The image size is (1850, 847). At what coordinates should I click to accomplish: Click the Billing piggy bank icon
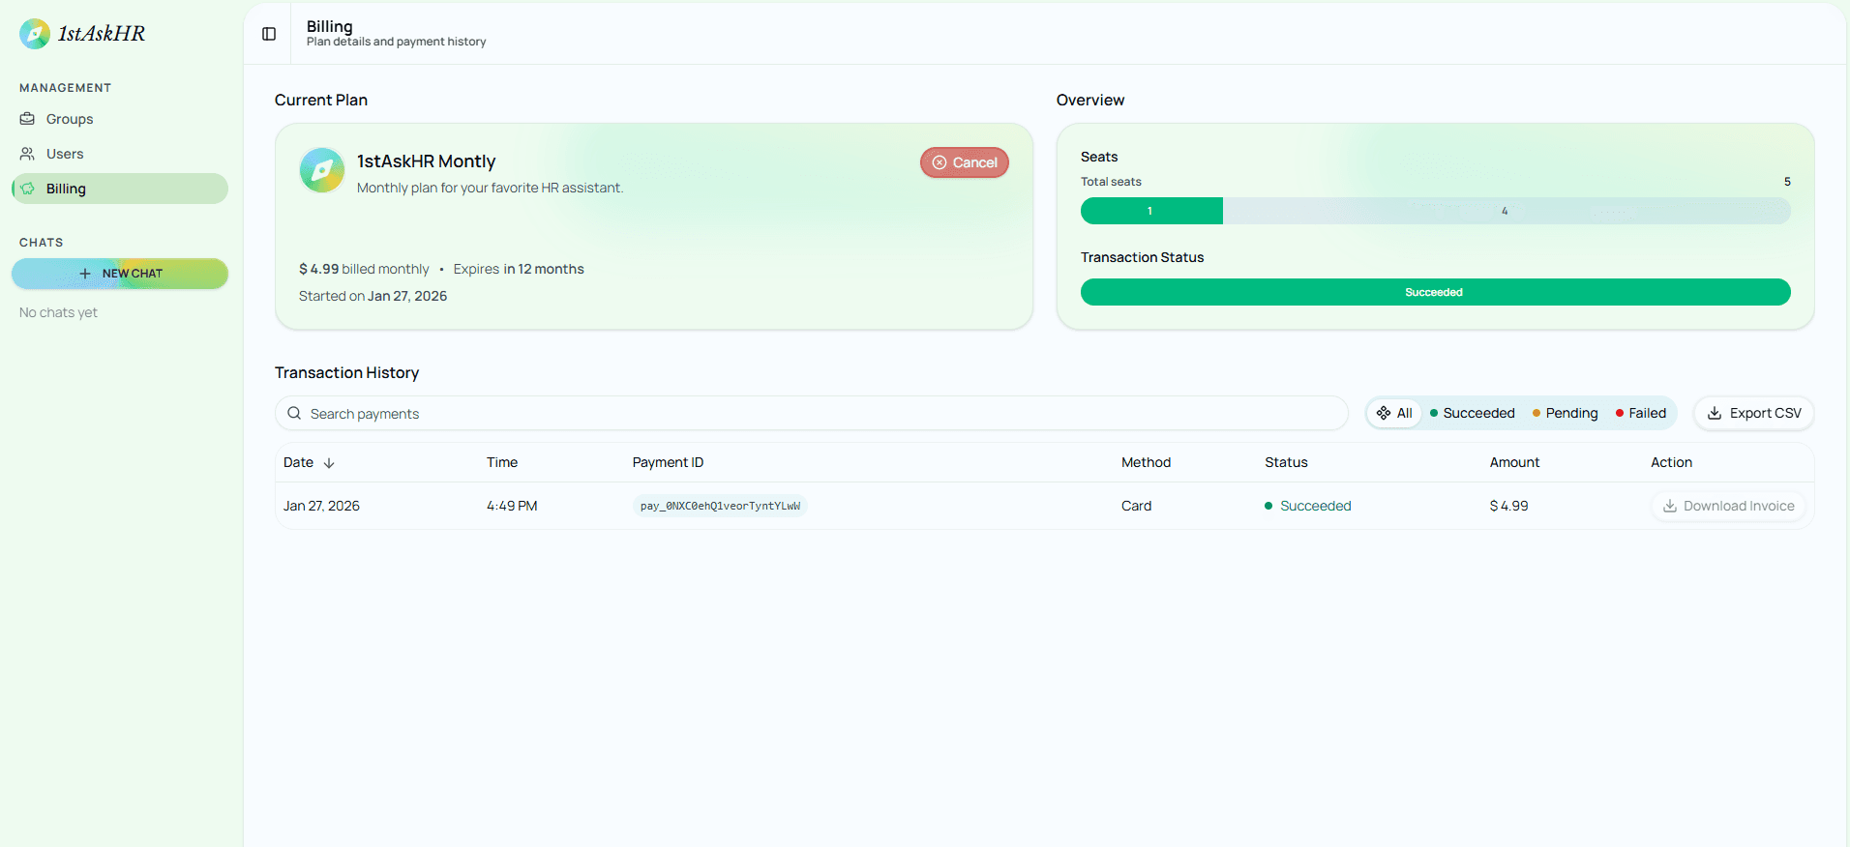[x=28, y=189]
